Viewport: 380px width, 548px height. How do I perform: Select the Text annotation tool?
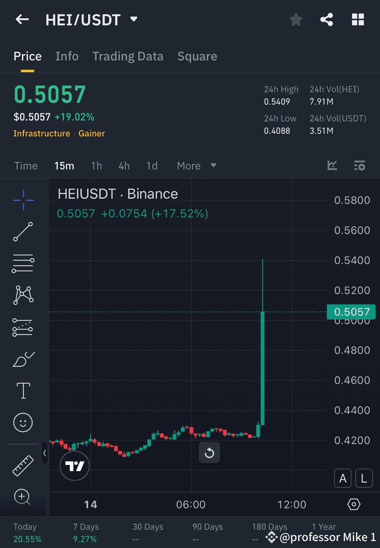click(x=23, y=391)
